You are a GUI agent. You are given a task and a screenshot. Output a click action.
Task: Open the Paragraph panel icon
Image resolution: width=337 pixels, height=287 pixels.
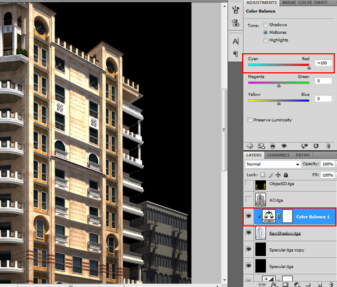coord(235,54)
